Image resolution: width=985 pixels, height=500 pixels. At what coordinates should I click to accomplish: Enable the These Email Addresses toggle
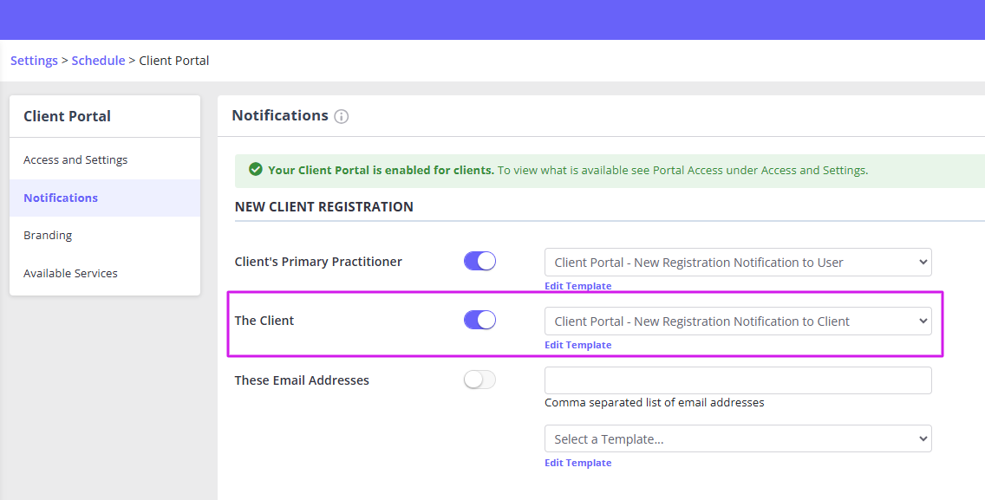click(x=479, y=380)
